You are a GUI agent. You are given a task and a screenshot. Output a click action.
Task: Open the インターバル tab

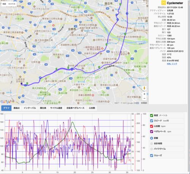(30, 108)
